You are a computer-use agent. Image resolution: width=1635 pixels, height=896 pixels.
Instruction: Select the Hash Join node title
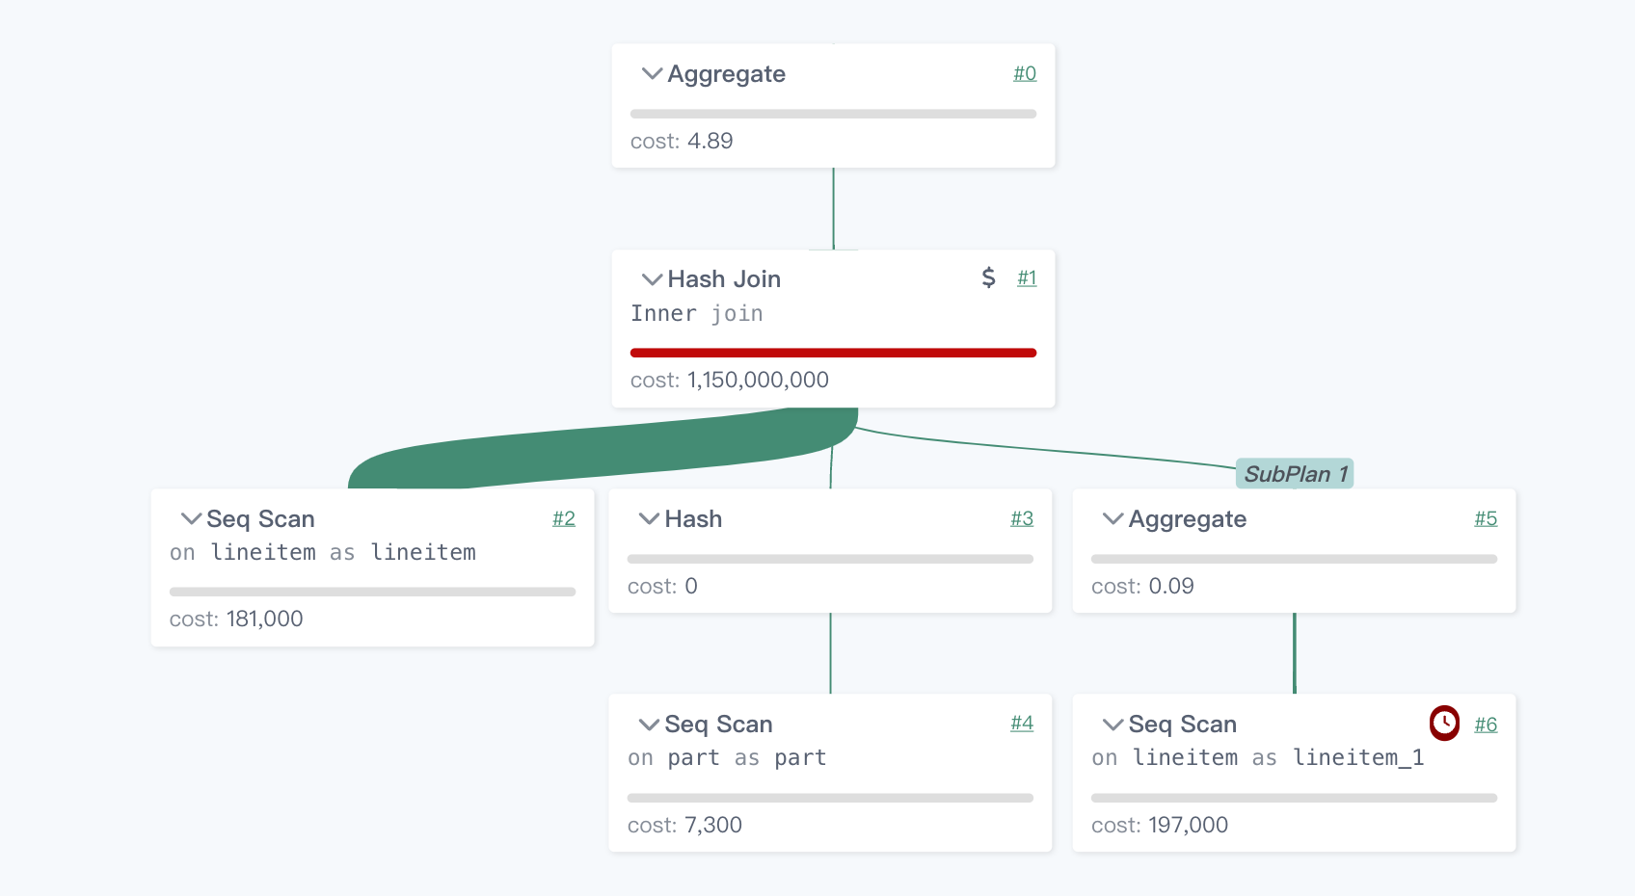[723, 279]
